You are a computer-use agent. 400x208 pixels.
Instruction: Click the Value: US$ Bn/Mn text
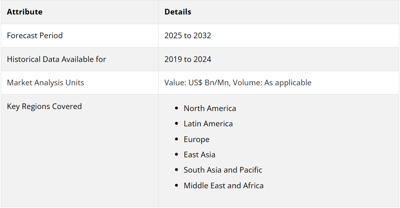point(197,82)
